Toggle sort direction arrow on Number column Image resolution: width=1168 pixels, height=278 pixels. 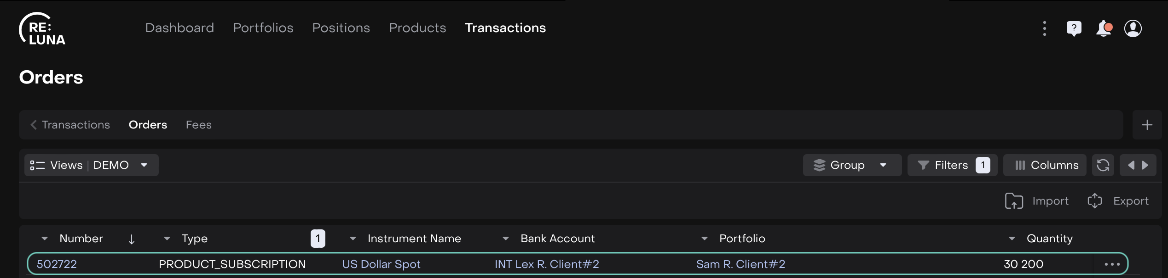tap(132, 239)
